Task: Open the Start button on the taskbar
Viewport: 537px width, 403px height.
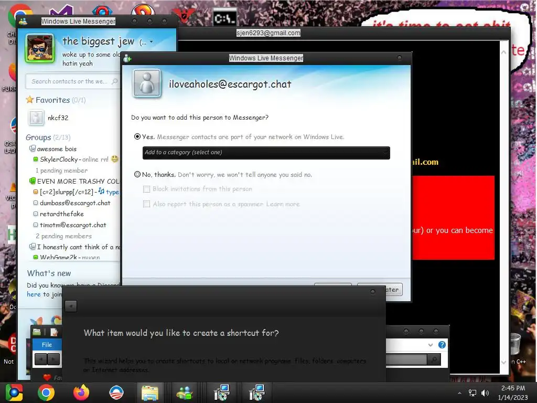Action: [14, 393]
